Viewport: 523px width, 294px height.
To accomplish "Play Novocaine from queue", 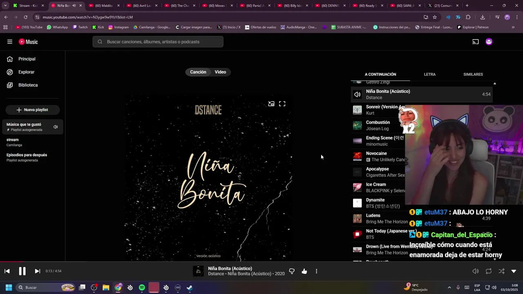I will [x=378, y=156].
